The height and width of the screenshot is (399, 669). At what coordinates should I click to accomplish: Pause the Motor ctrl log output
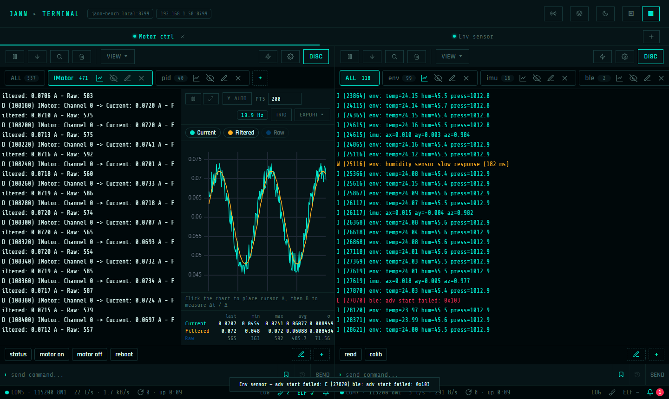pyautogui.click(x=15, y=57)
